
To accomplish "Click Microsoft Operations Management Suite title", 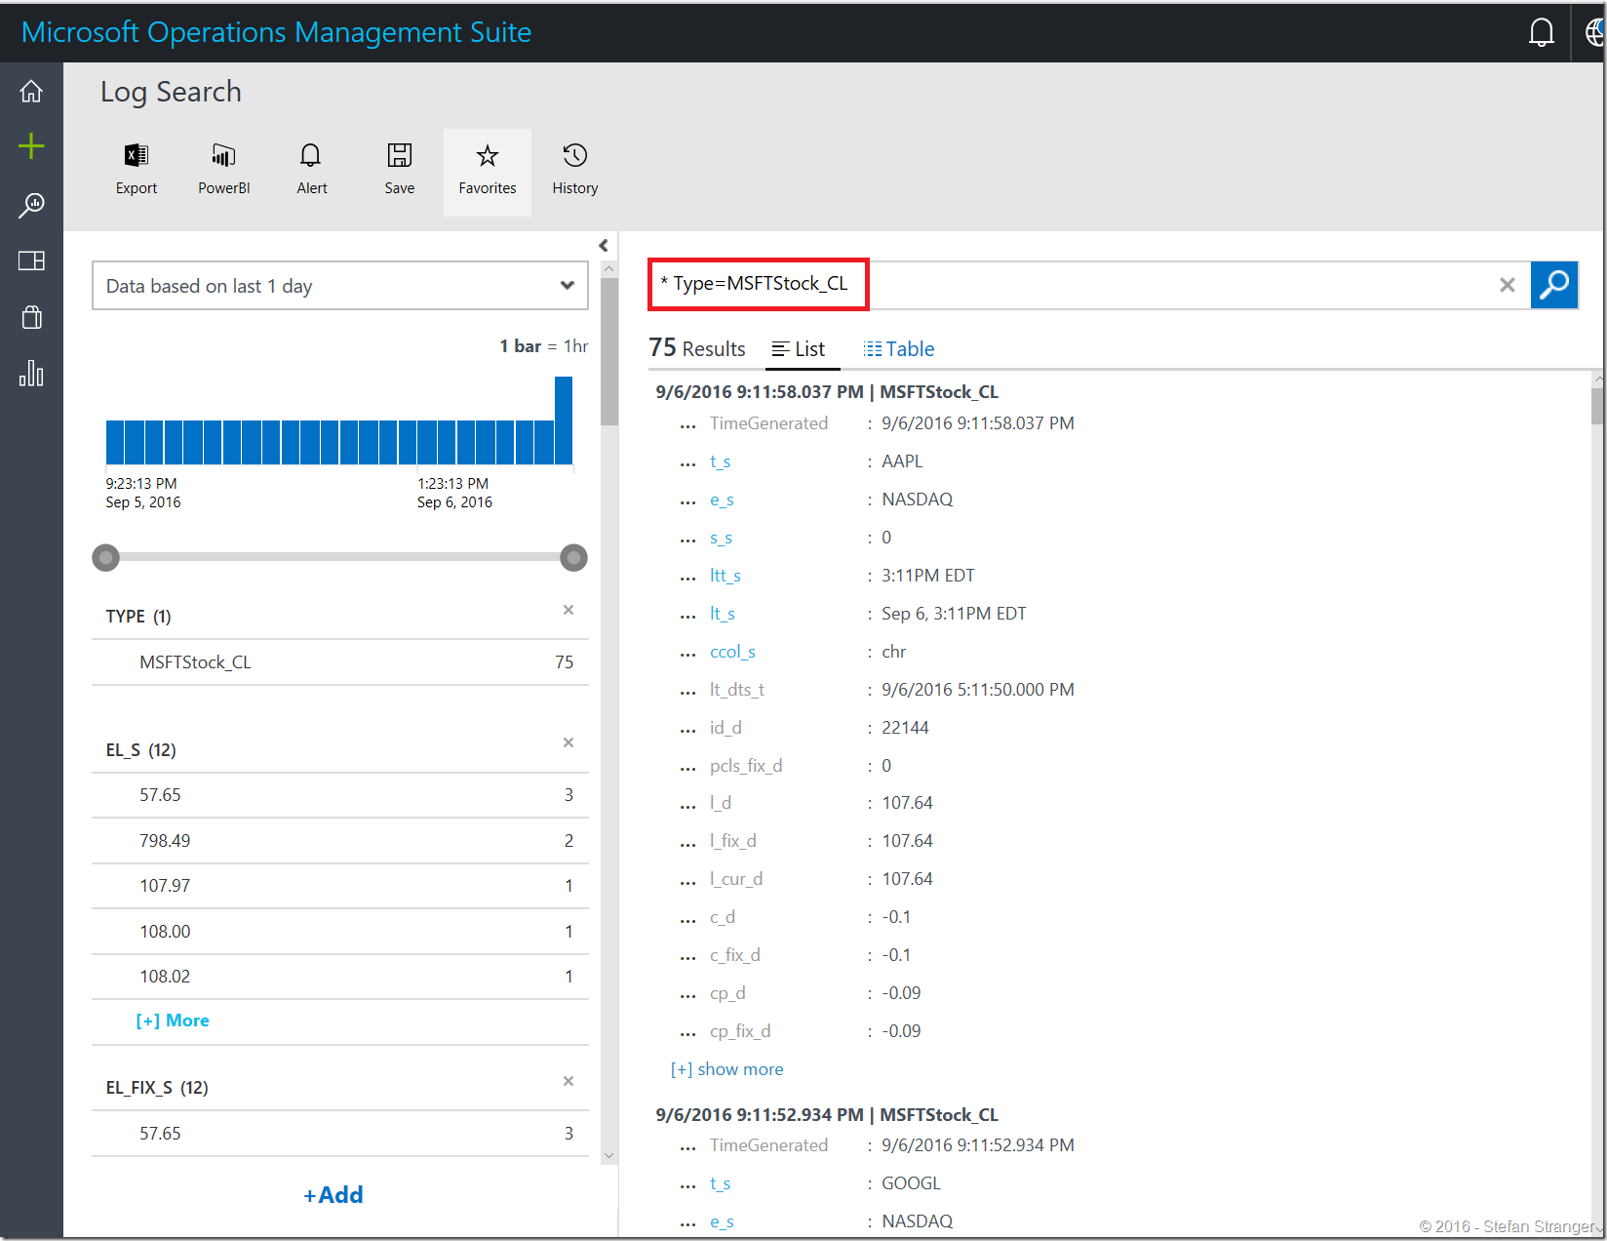I will click(x=276, y=32).
